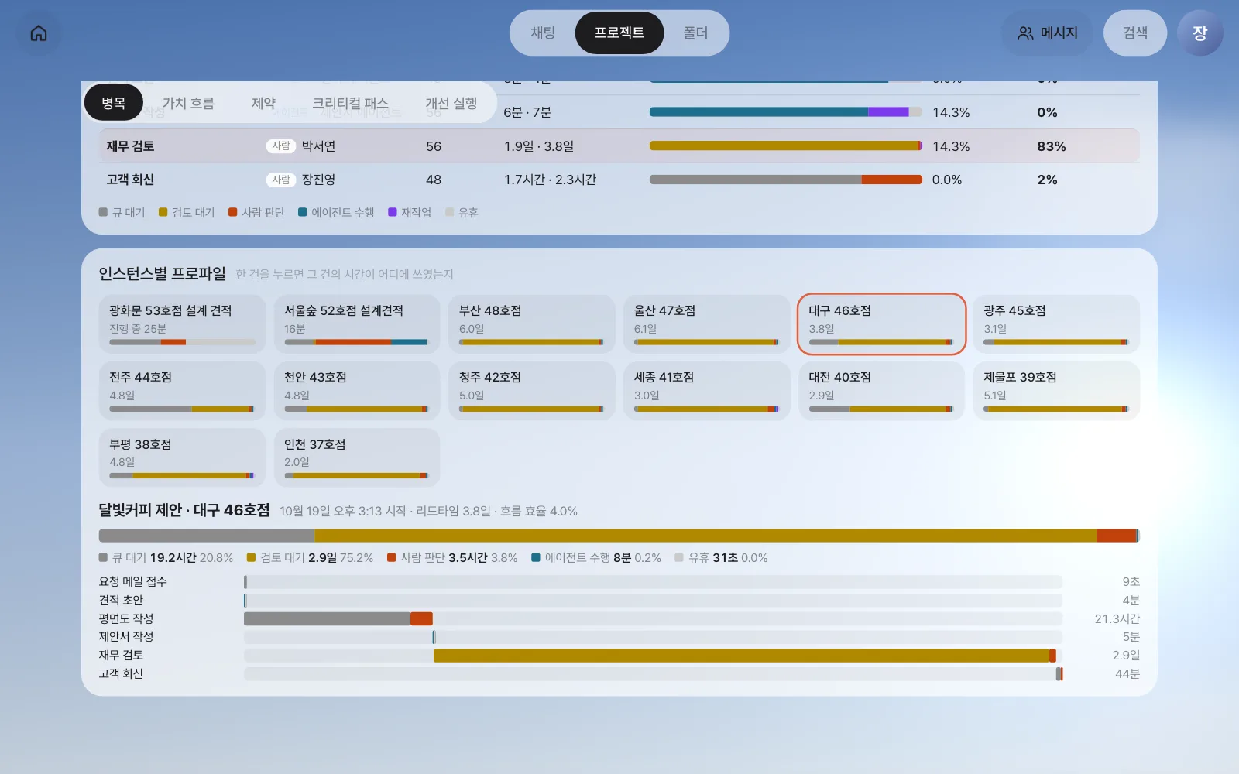The height and width of the screenshot is (774, 1239).
Task: Open the 서울숲 52호점 설계견적 card
Action: point(357,324)
